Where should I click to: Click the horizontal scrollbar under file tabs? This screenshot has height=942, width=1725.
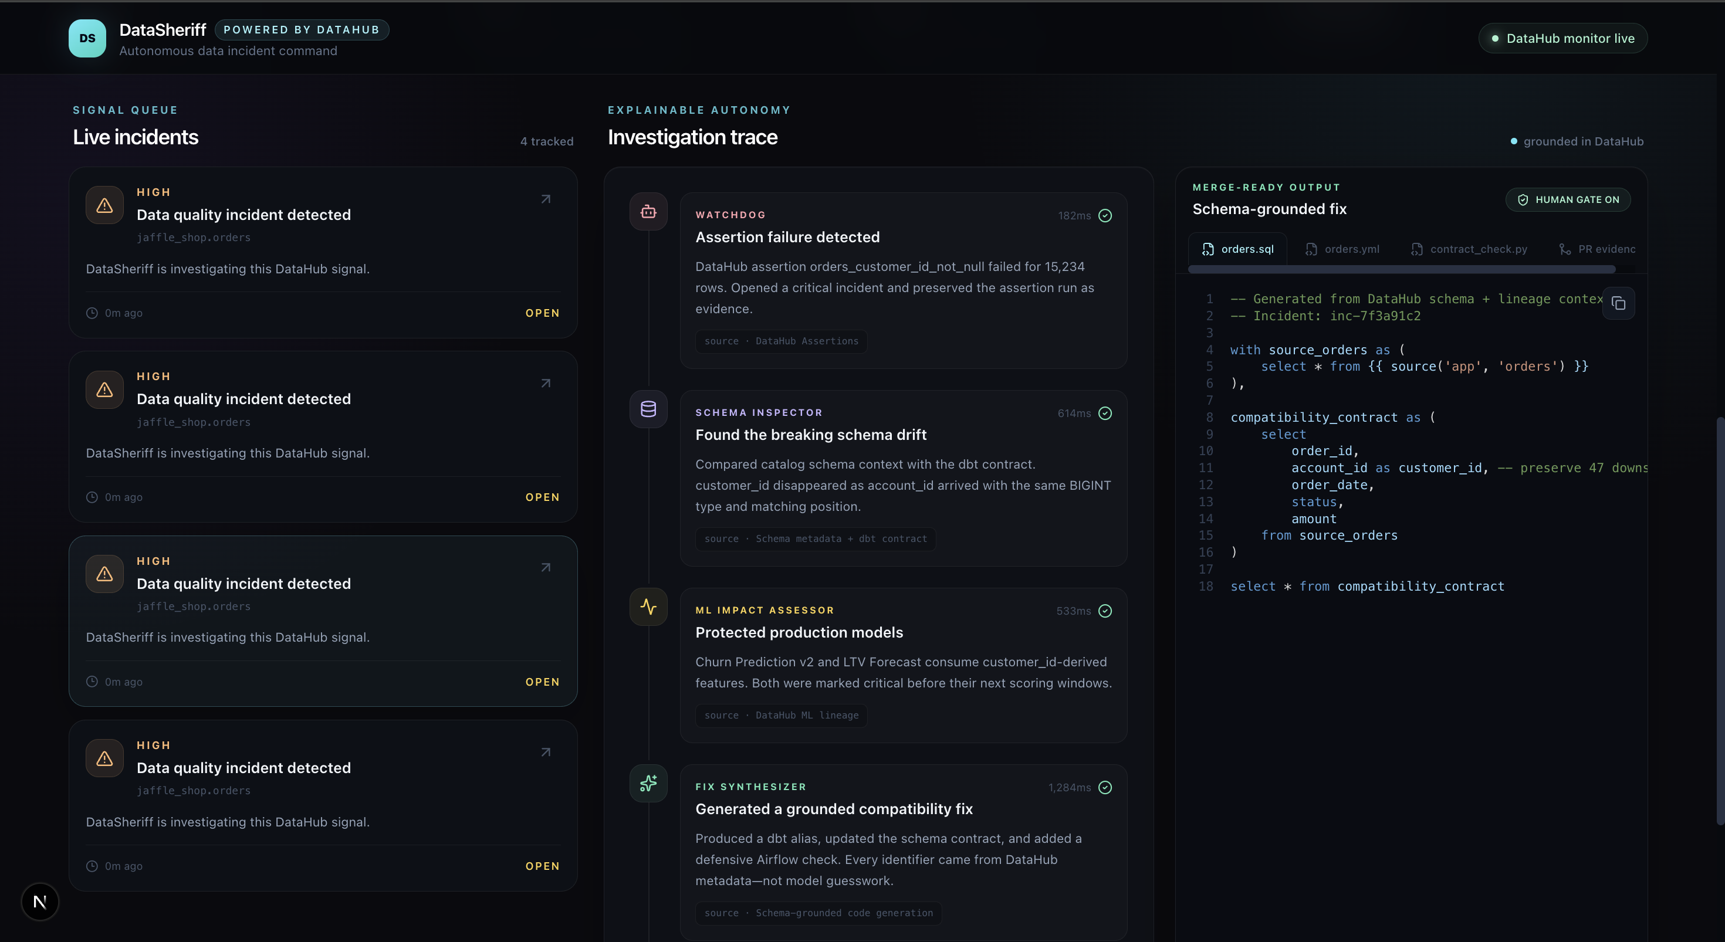[1402, 269]
